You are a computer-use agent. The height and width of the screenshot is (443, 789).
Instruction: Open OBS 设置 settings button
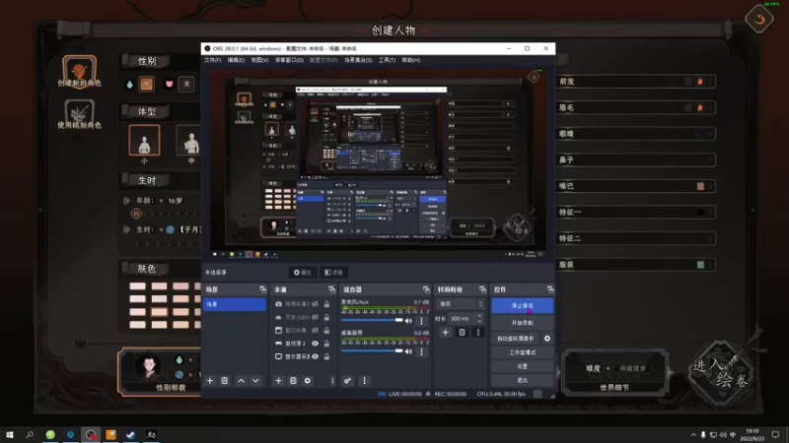pyautogui.click(x=522, y=366)
